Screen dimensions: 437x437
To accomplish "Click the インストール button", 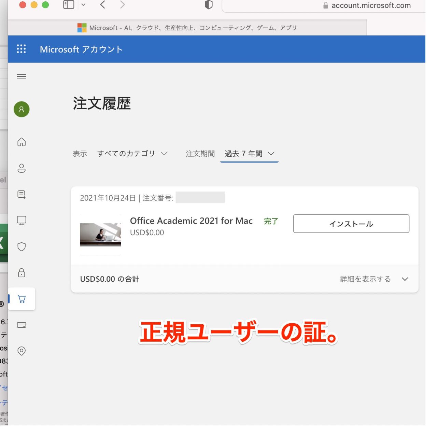I will 351,224.
